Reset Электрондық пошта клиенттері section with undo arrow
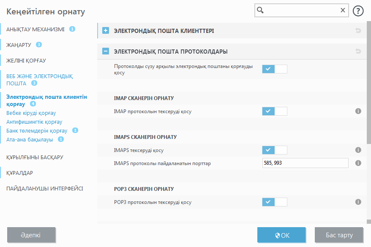The height and width of the screenshot is (247, 371). click(358, 30)
